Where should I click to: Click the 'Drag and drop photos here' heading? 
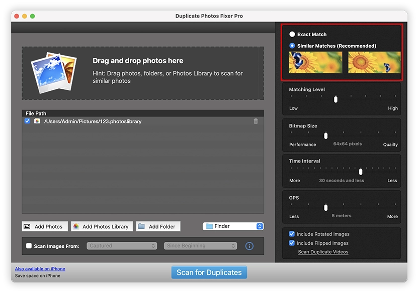point(138,61)
